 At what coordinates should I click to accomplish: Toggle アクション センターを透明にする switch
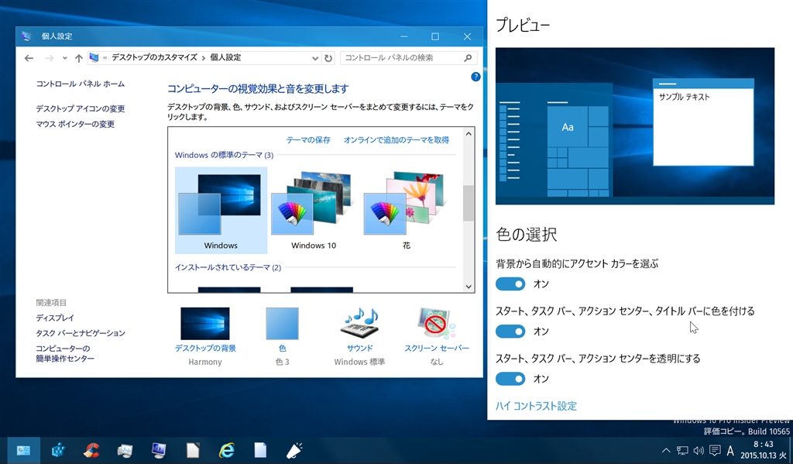coord(510,379)
